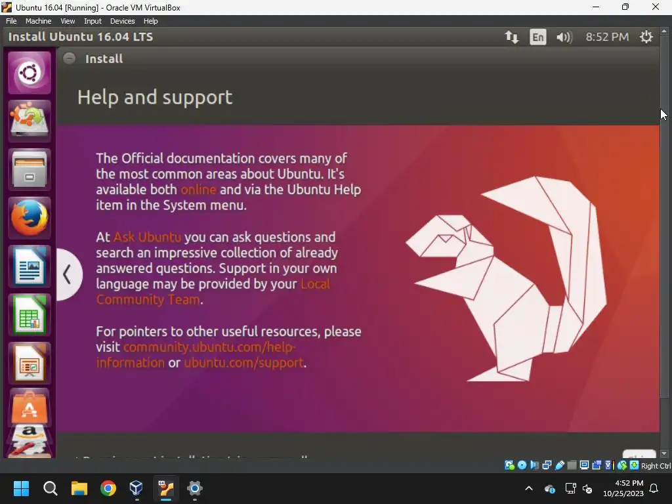Open the Help menu

150,21
